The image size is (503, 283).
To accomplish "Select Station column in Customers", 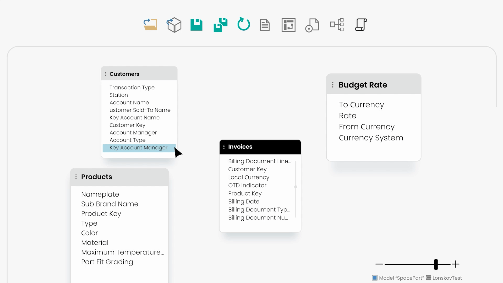I will coord(119,95).
